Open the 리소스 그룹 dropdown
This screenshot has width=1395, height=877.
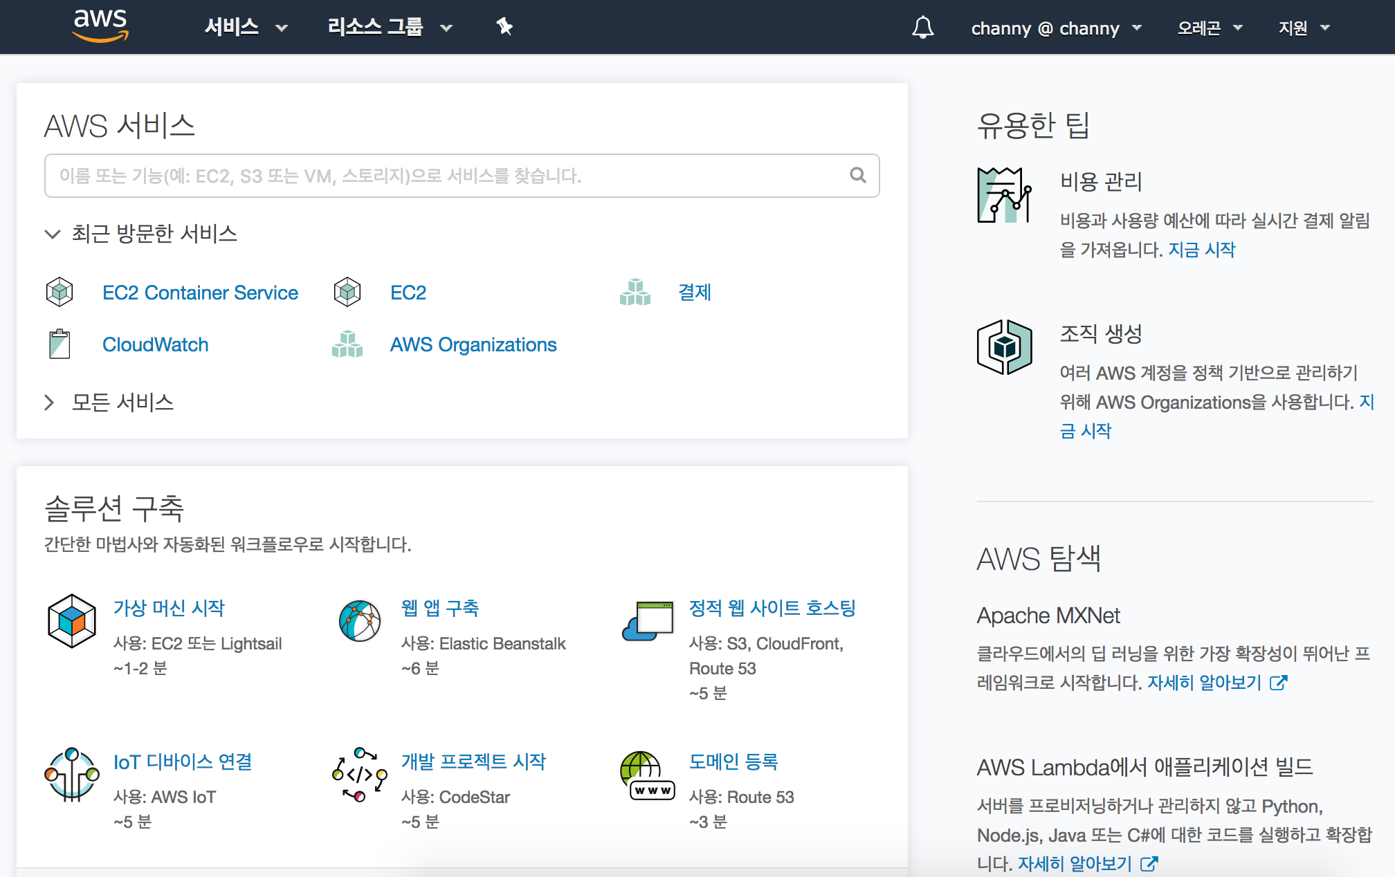tap(390, 28)
